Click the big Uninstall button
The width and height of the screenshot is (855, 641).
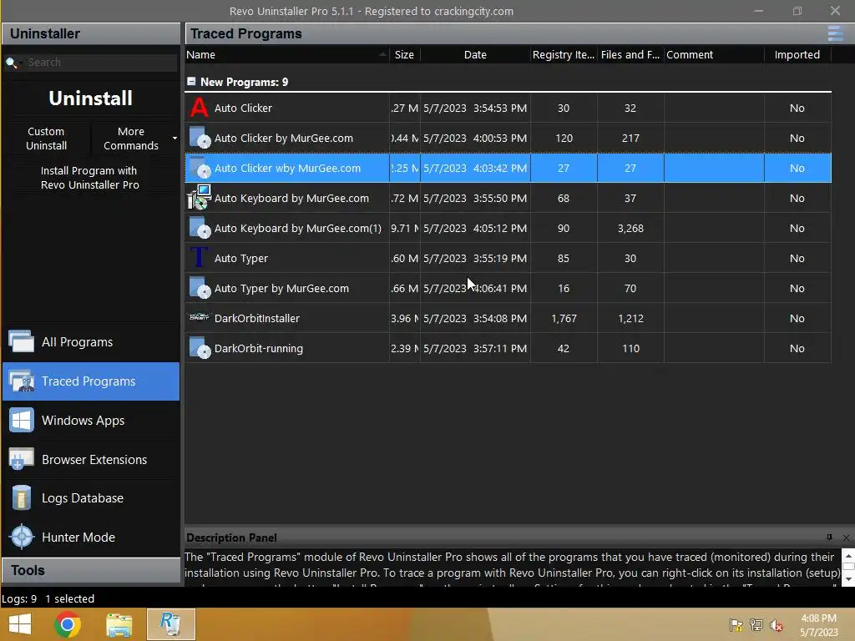[90, 98]
